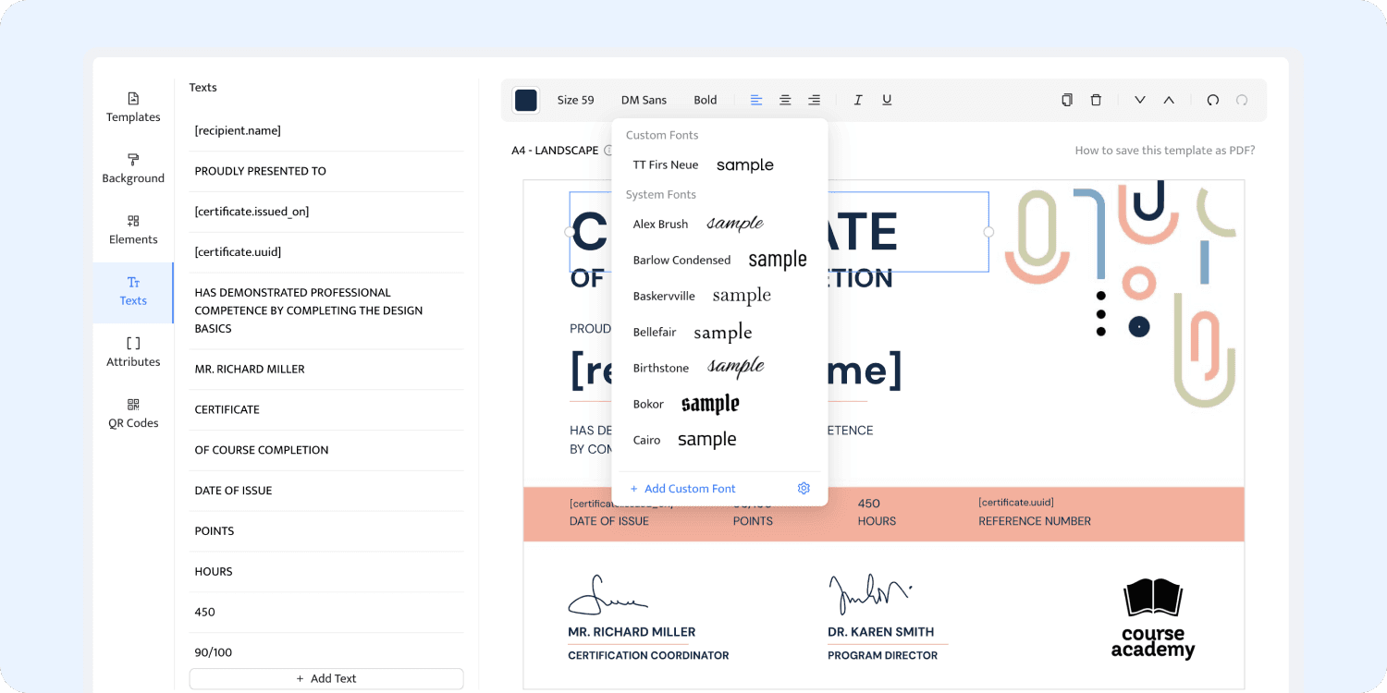Open the Size 59 dropdown

tap(575, 100)
